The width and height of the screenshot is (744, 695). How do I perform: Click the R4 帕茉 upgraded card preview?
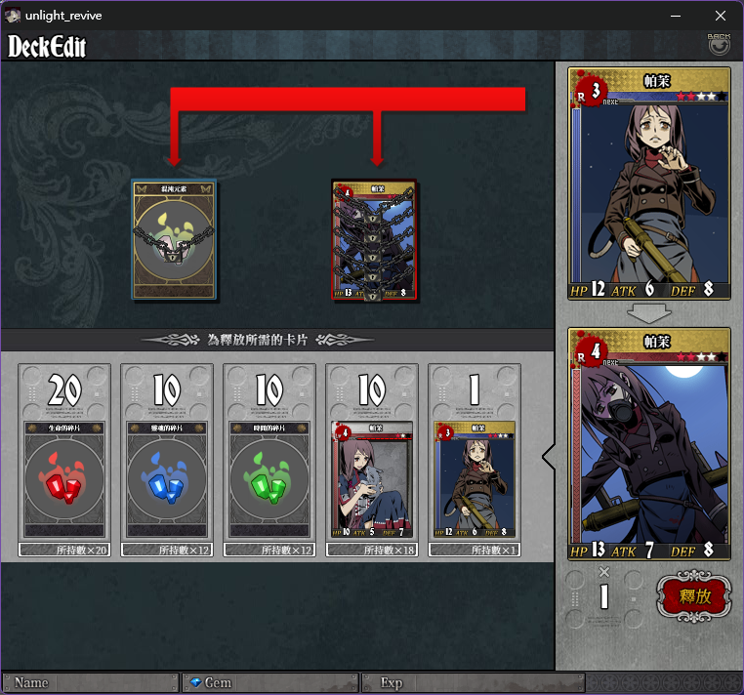pos(648,444)
